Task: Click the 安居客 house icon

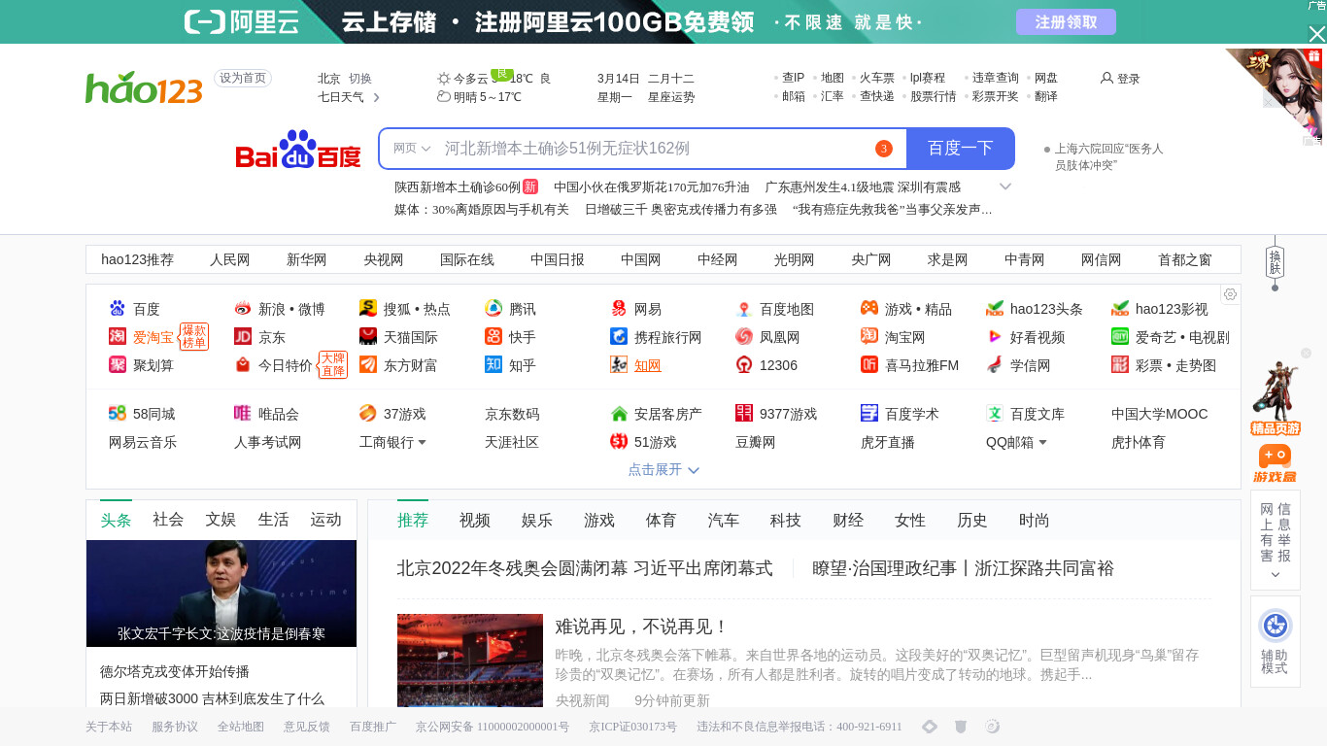Action: (619, 414)
